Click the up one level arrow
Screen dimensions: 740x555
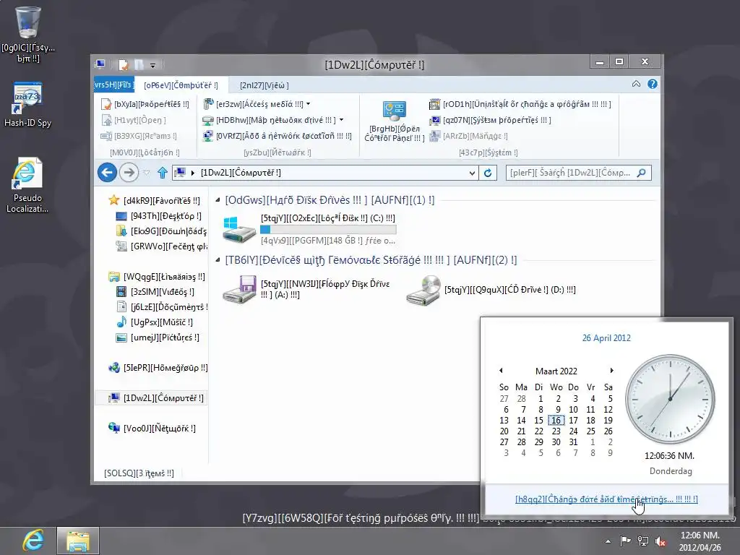click(x=163, y=173)
